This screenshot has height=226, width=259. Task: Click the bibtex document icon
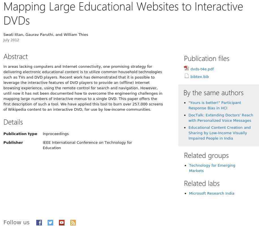[x=187, y=76]
